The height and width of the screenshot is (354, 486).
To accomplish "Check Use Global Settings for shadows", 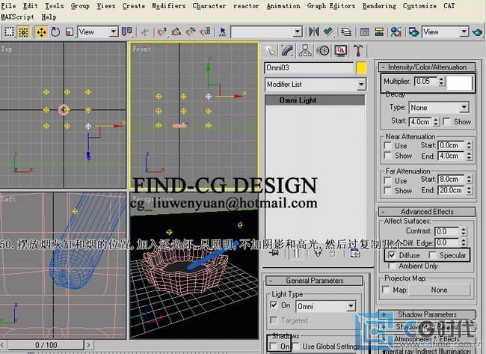I will [x=295, y=346].
